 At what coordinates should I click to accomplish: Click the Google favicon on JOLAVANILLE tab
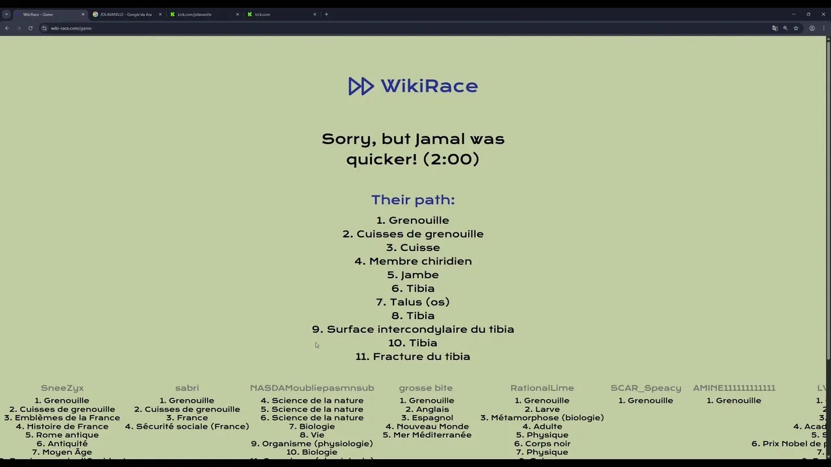tap(95, 14)
